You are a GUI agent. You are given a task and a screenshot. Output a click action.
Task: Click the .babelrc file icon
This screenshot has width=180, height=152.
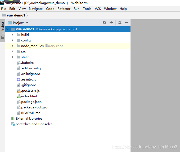tap(19, 63)
